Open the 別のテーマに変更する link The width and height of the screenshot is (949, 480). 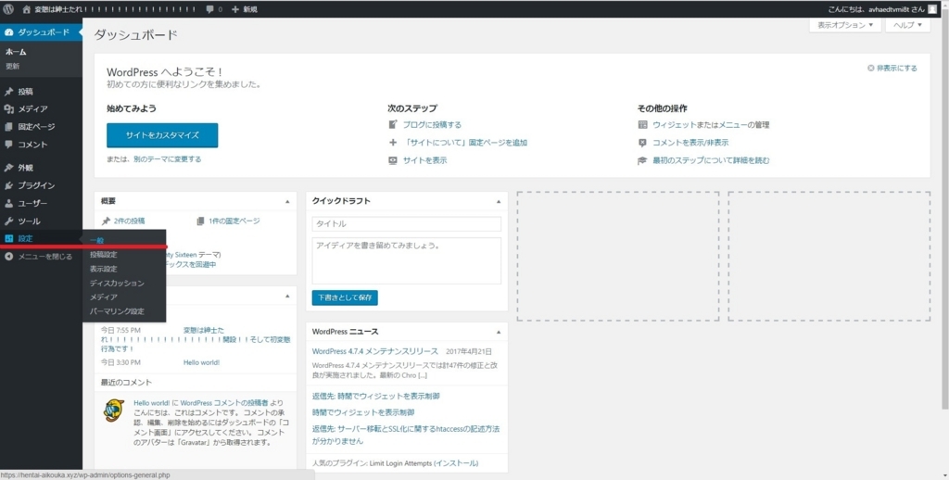168,159
